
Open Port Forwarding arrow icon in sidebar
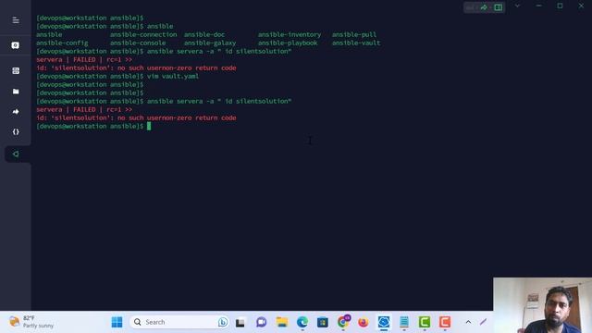(16, 112)
